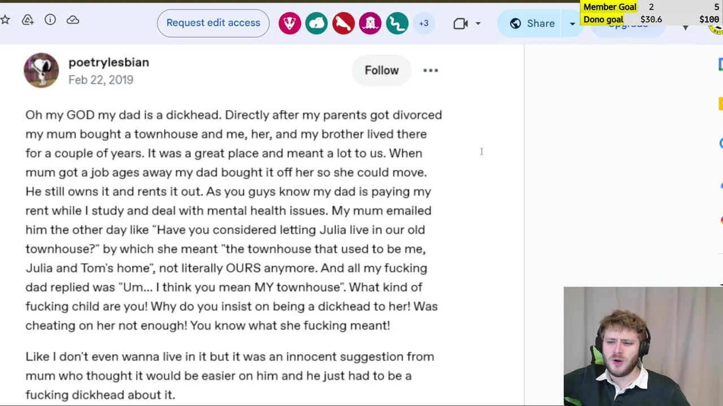The height and width of the screenshot is (406, 723).
Task: Select the anonymous badger viewer avatar
Action: point(290,23)
